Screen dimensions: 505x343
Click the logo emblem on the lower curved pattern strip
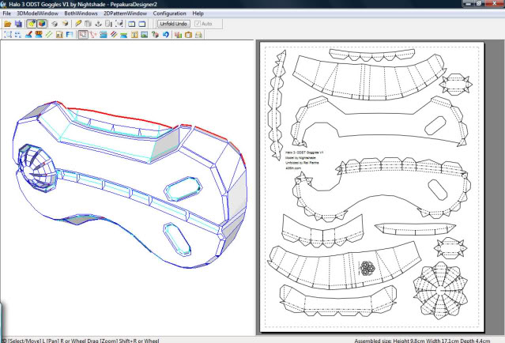tap(367, 268)
